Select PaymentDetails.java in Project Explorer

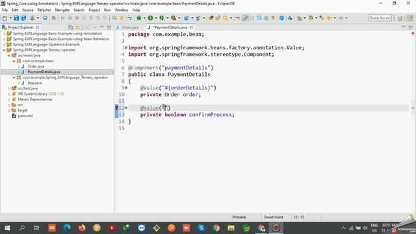(44, 72)
